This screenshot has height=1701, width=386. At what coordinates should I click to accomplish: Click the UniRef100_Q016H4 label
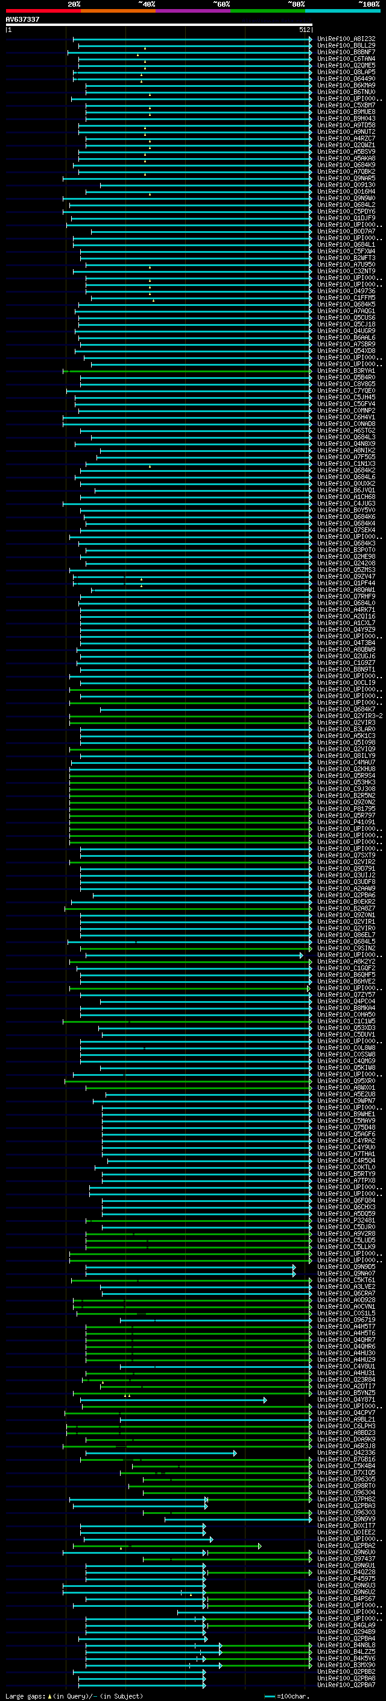346,191
